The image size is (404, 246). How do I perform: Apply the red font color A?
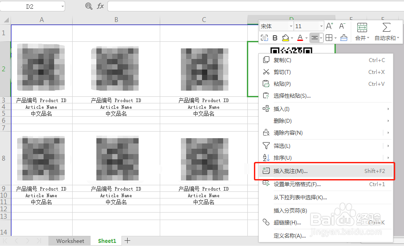[x=300, y=38]
